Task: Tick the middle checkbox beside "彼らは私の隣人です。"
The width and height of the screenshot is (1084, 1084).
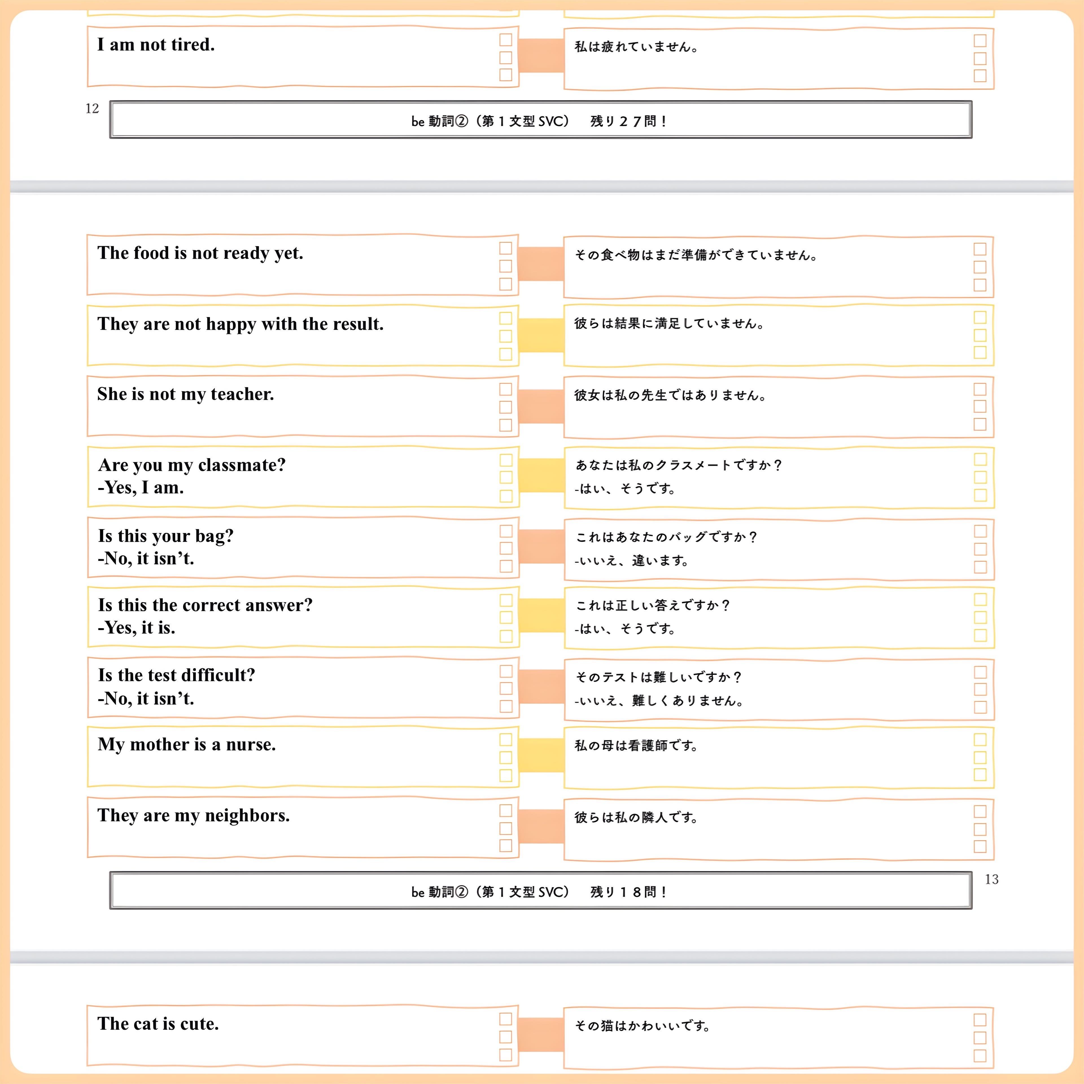Action: 980,829
